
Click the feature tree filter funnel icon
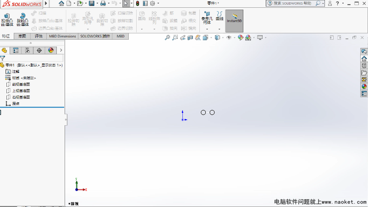(x=3, y=58)
